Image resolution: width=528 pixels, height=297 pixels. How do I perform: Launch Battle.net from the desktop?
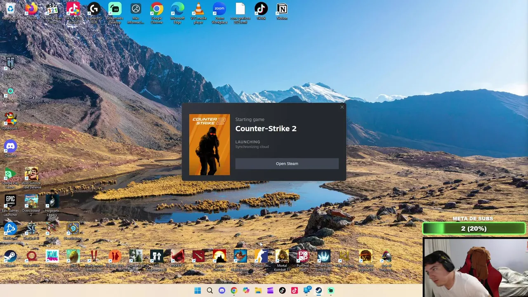click(x=10, y=231)
